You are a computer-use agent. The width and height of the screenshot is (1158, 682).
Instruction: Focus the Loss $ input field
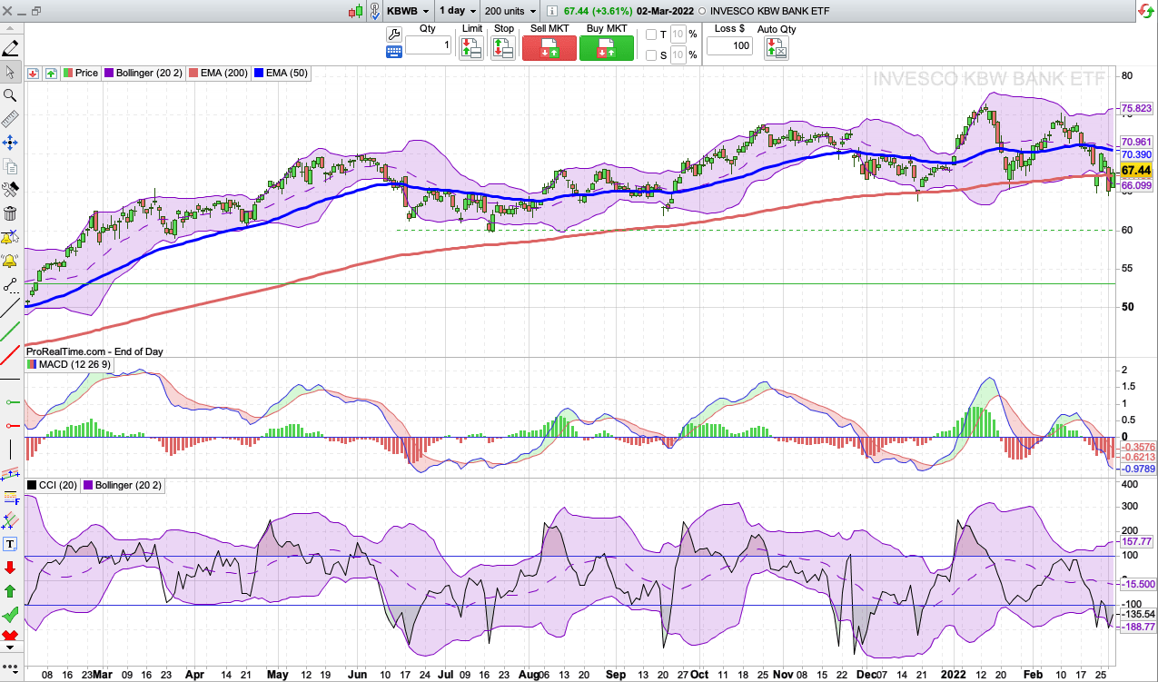click(x=729, y=45)
